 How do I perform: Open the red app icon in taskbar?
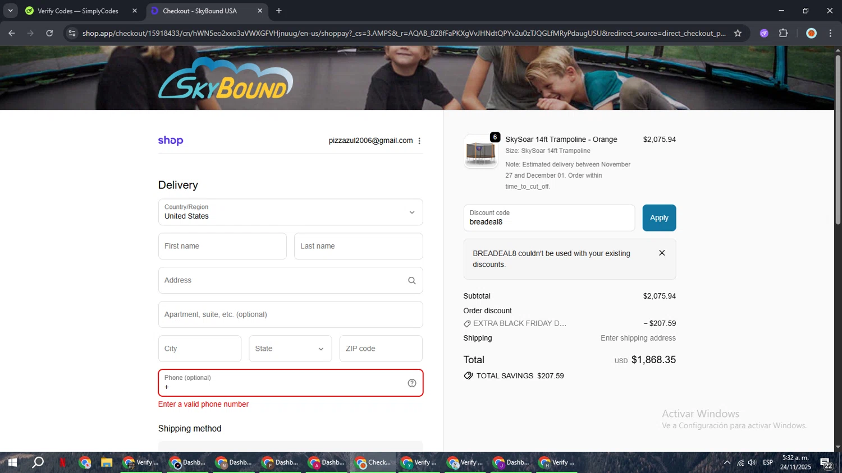(62, 463)
